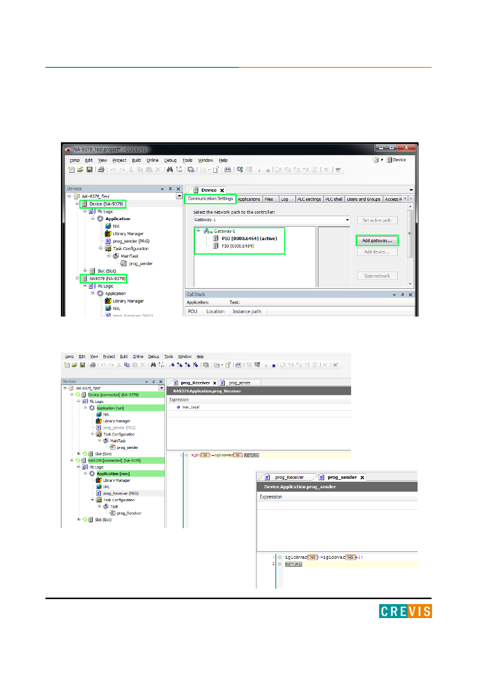Collapse the MainTask node above prog_sender in the Device-tab window
This screenshot has width=477, height=674.
tap(108, 256)
